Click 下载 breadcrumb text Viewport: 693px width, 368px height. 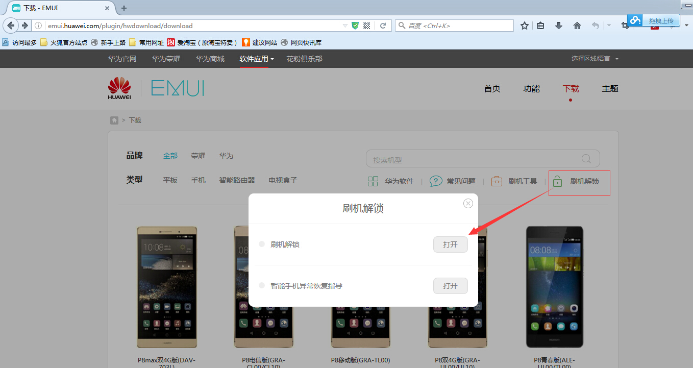(x=135, y=120)
